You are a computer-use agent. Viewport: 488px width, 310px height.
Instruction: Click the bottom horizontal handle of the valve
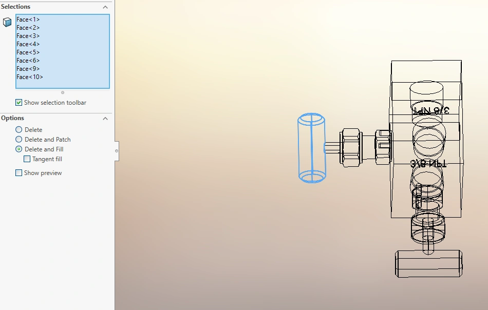(x=428, y=264)
